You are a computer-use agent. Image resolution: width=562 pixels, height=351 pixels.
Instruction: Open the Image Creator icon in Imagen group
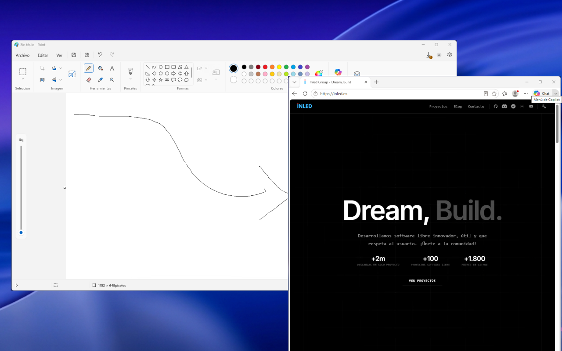(72, 74)
